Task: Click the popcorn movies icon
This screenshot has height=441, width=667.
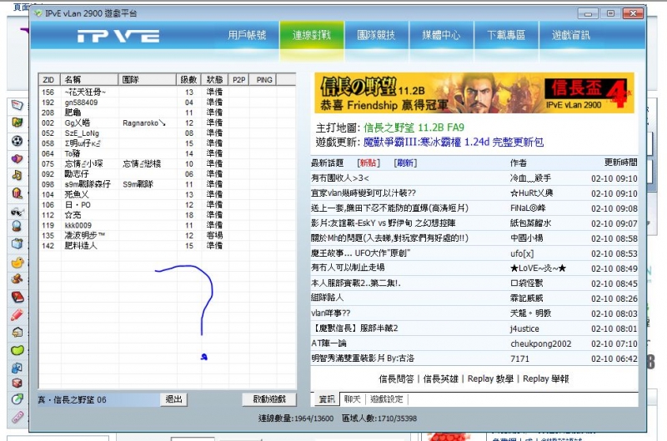Action: [x=17, y=193]
